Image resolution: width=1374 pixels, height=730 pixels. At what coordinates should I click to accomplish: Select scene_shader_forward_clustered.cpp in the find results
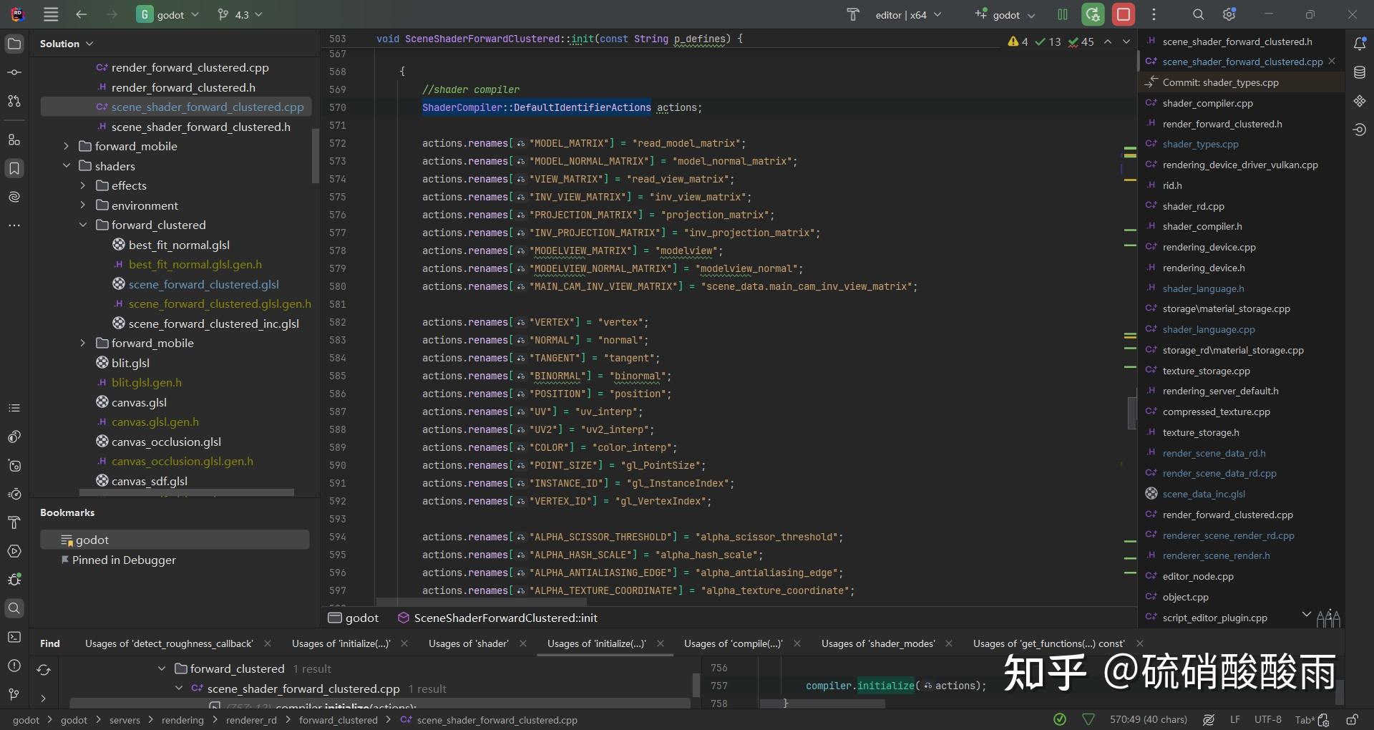pos(303,688)
